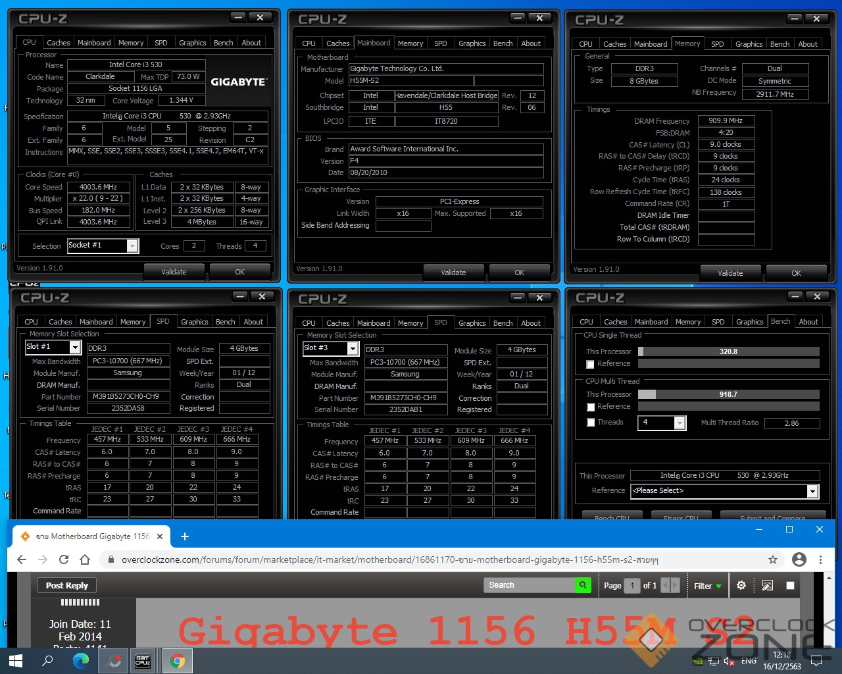The height and width of the screenshot is (674, 842).
Task: Enable Reference checkbox under CPU Single Thread
Action: click(590, 364)
